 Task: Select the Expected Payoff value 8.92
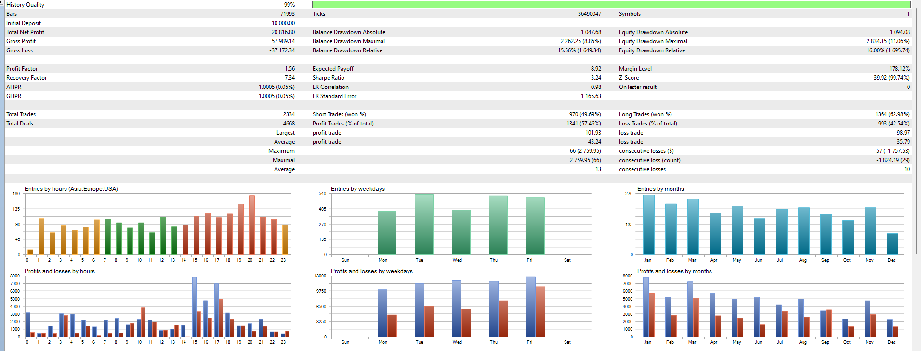(x=596, y=69)
